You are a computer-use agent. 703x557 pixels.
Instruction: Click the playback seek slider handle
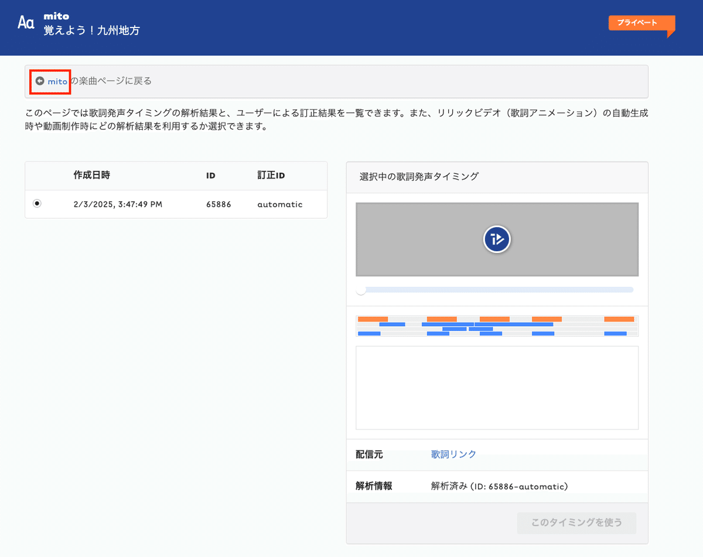click(x=361, y=289)
